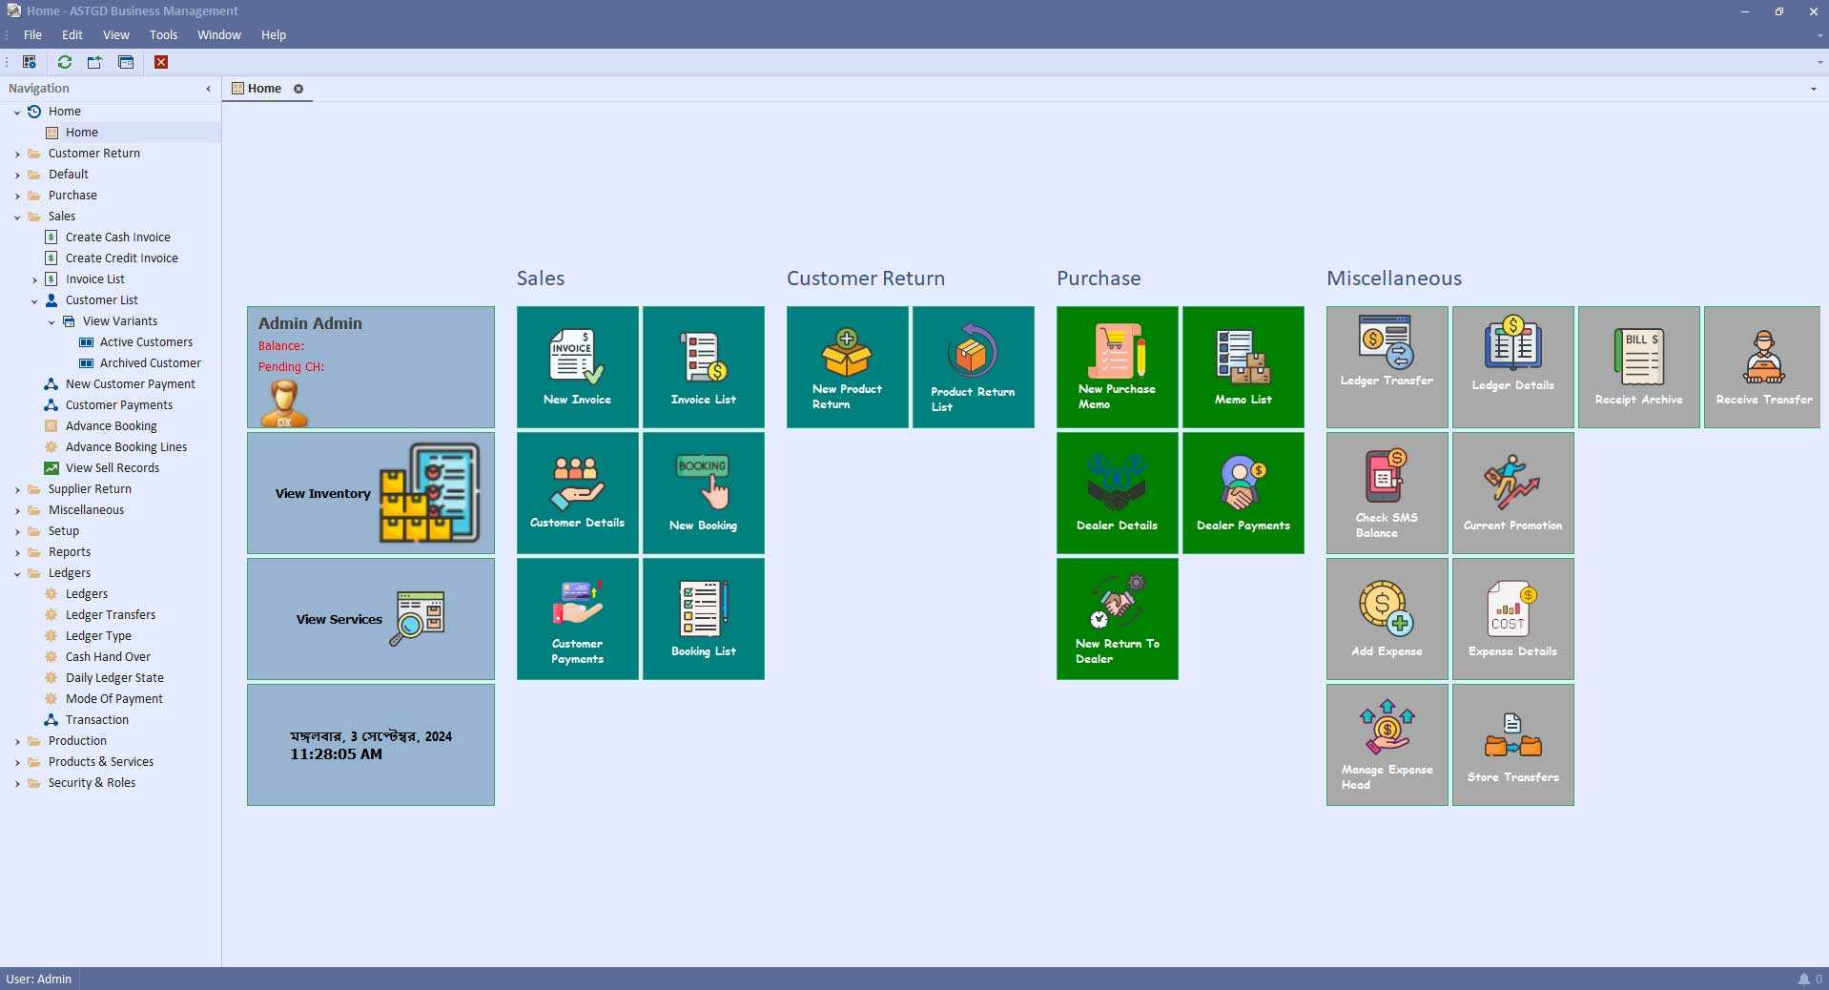Open the New Booking tile
This screenshot has width=1829, height=990.
coord(703,493)
